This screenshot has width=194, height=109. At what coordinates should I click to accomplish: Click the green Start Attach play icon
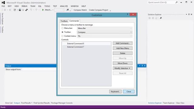tap(43, 10)
